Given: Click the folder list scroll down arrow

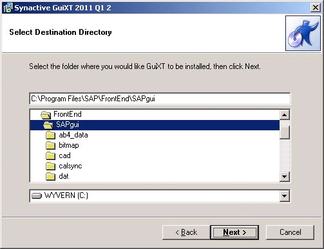Looking at the screenshot, I should click(x=285, y=177).
